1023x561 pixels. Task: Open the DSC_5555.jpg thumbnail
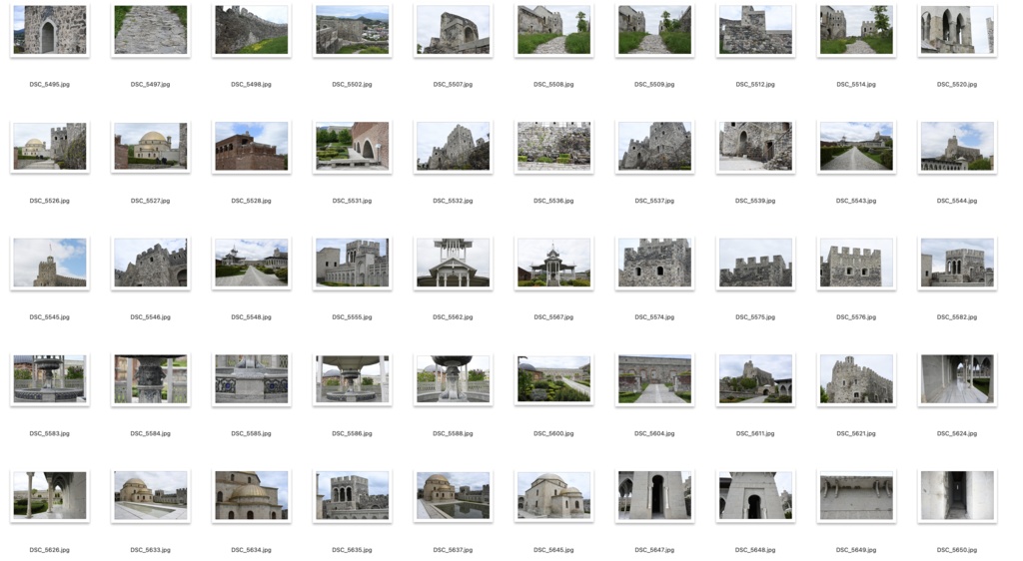point(353,263)
